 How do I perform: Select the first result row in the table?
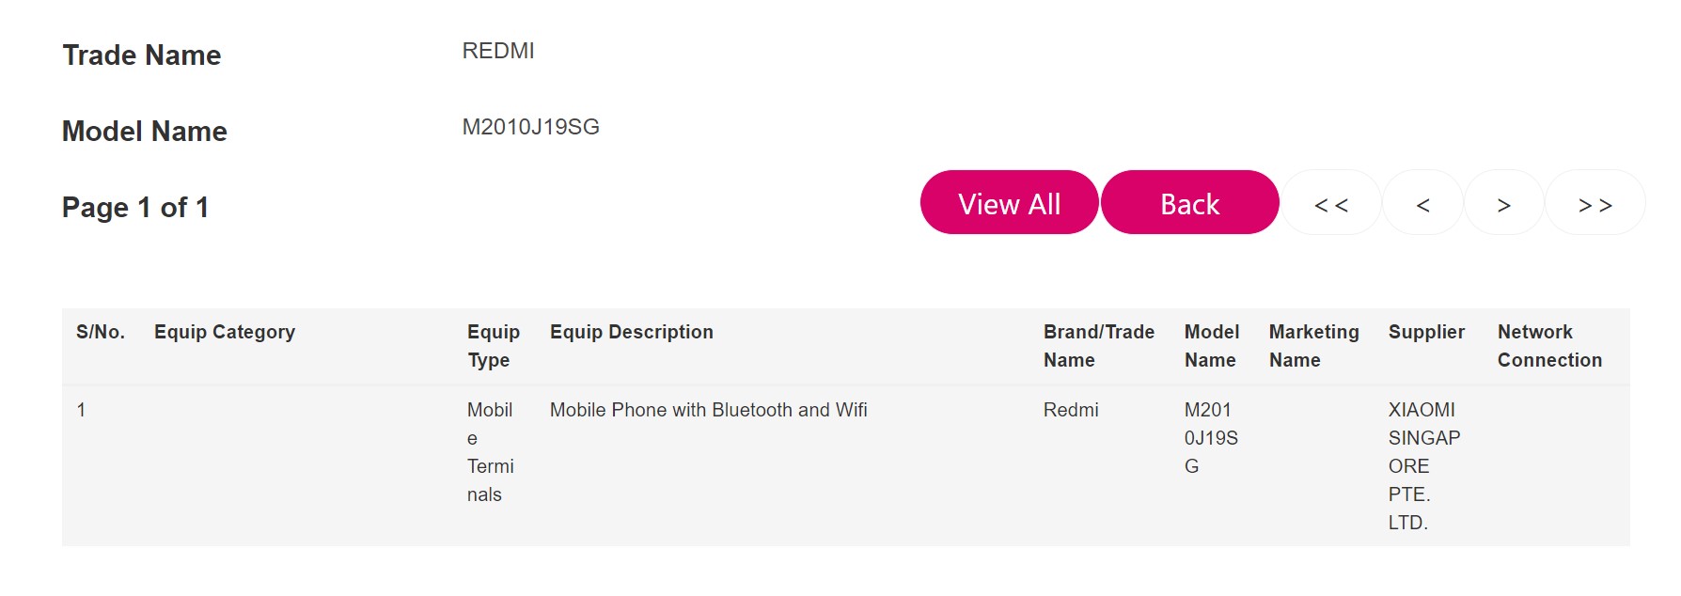[x=564, y=465]
